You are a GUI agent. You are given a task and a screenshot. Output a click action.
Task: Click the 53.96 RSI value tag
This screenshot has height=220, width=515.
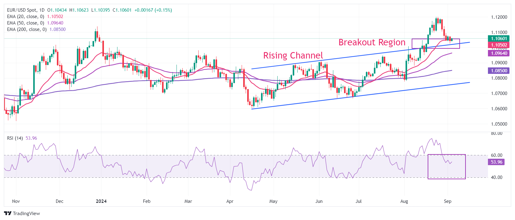[x=496, y=162]
